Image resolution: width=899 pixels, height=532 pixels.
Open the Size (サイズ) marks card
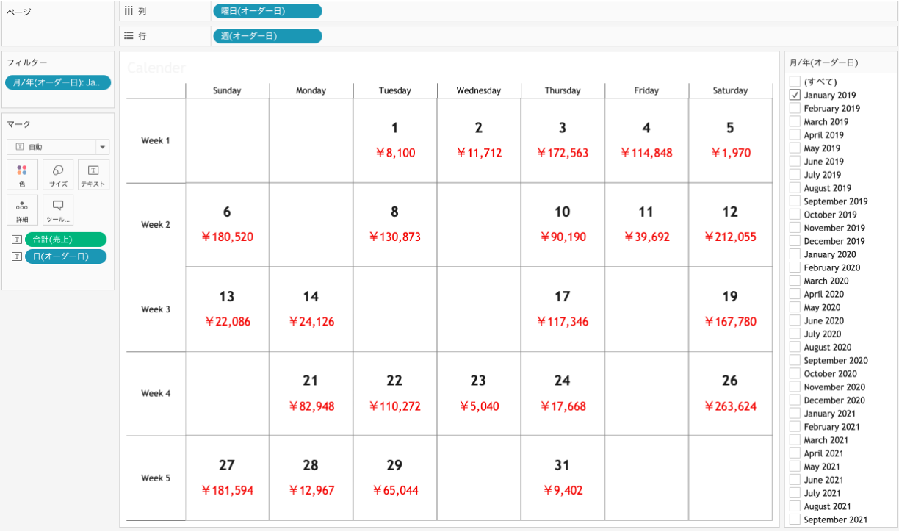click(x=58, y=175)
